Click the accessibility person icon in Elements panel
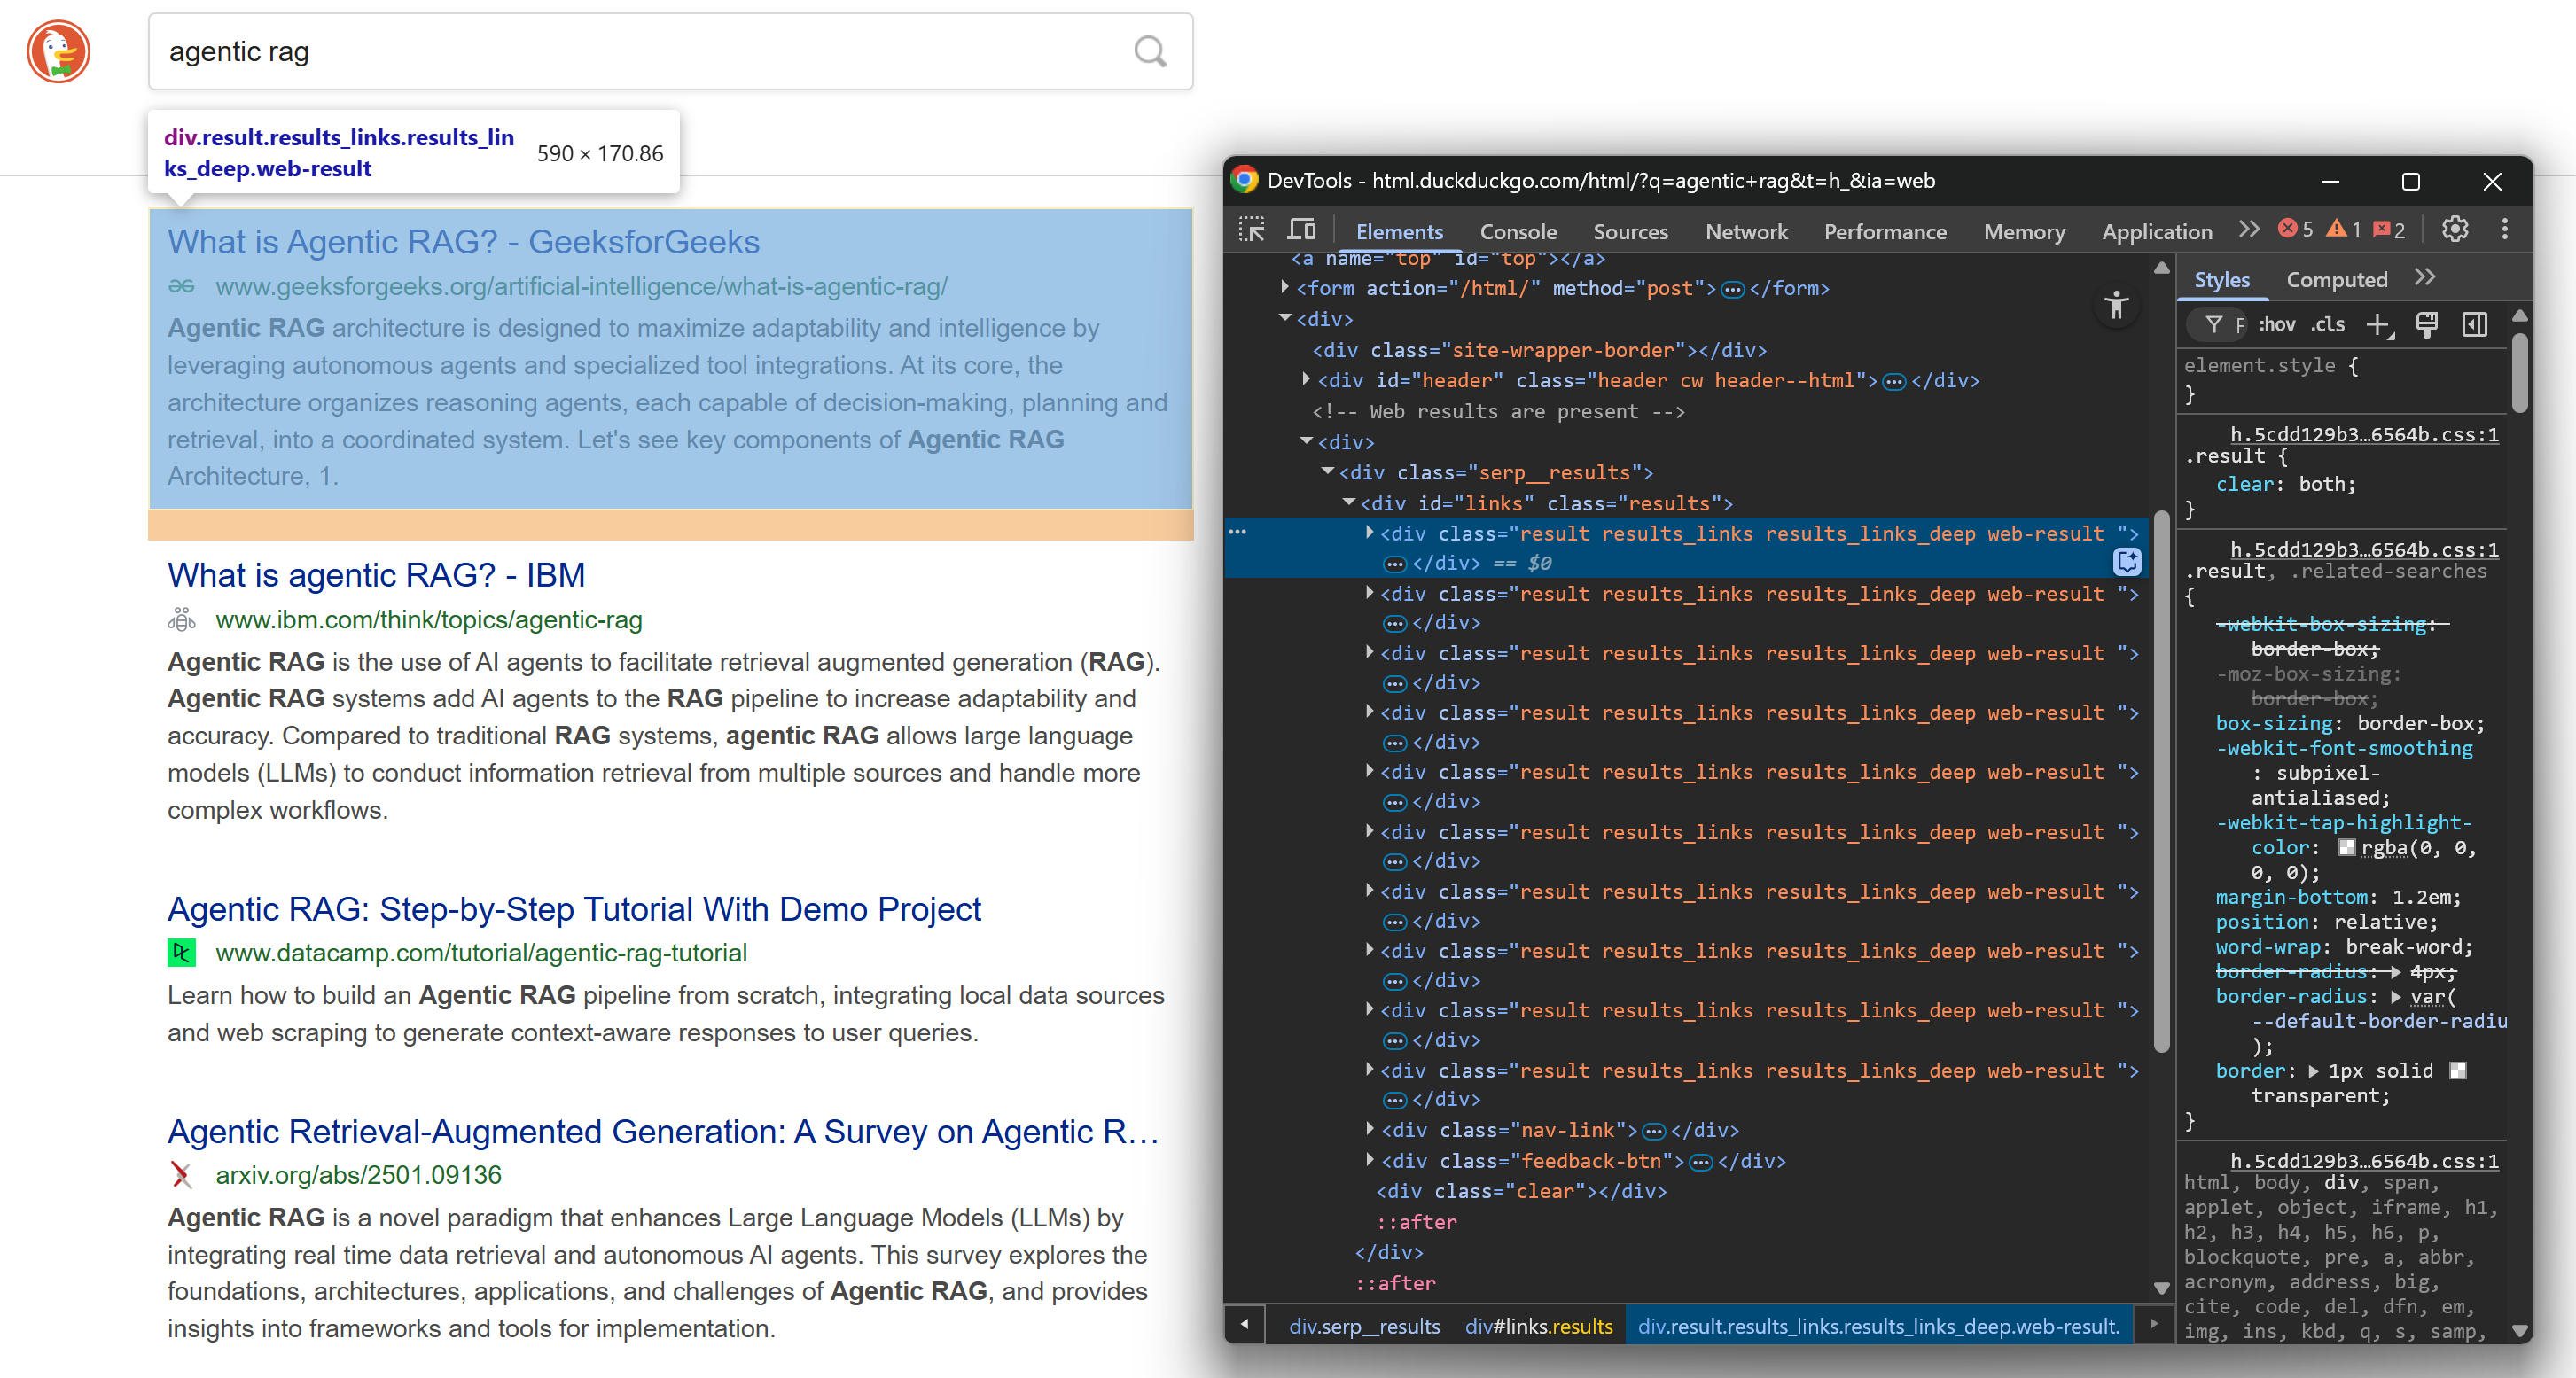This screenshot has width=2576, height=1378. [x=2117, y=307]
